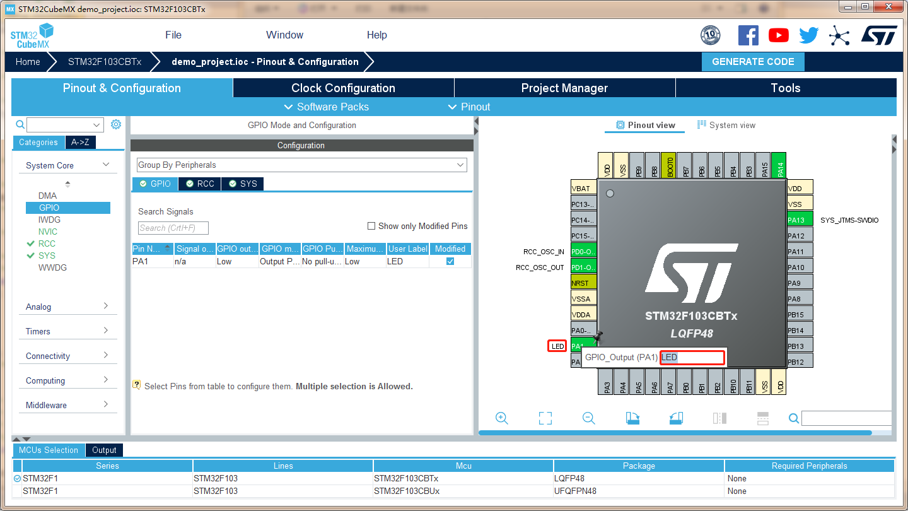Expand the Connectivity category
908x511 pixels.
(x=68, y=356)
